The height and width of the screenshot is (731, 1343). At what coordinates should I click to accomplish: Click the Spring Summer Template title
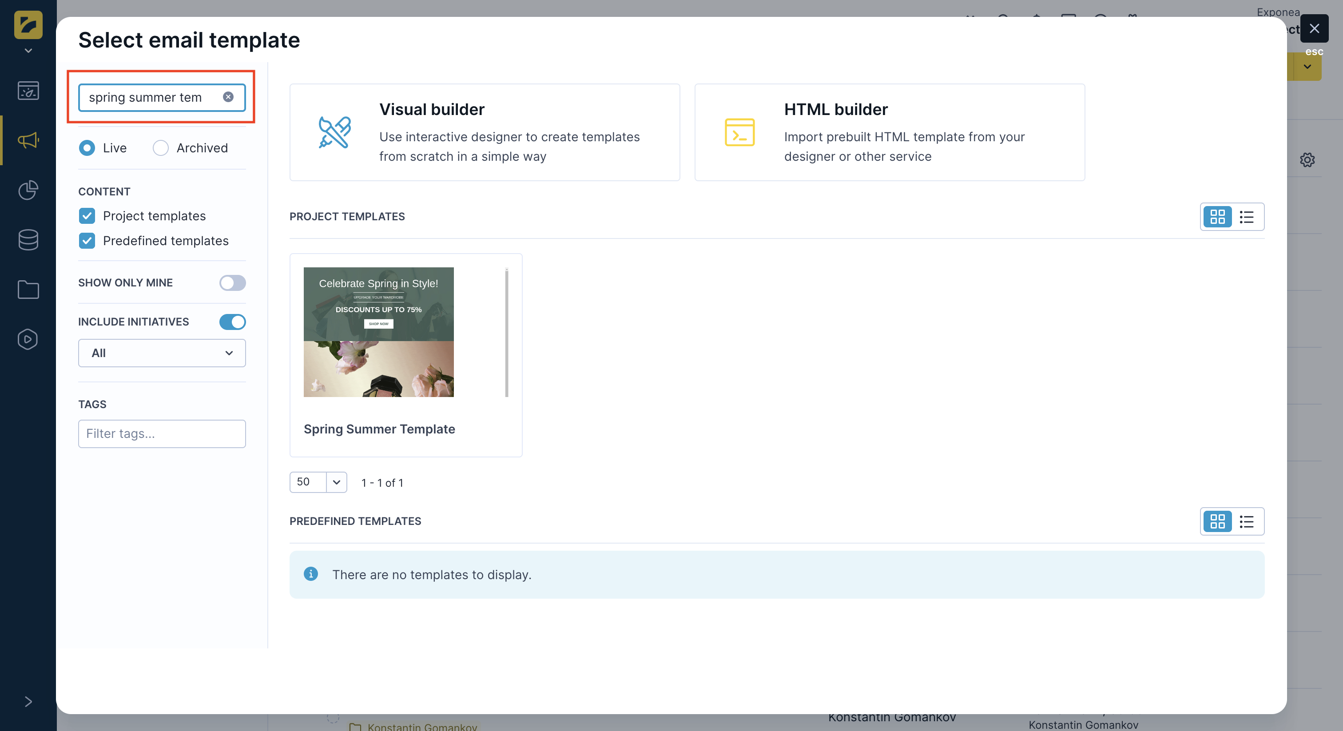coord(380,429)
